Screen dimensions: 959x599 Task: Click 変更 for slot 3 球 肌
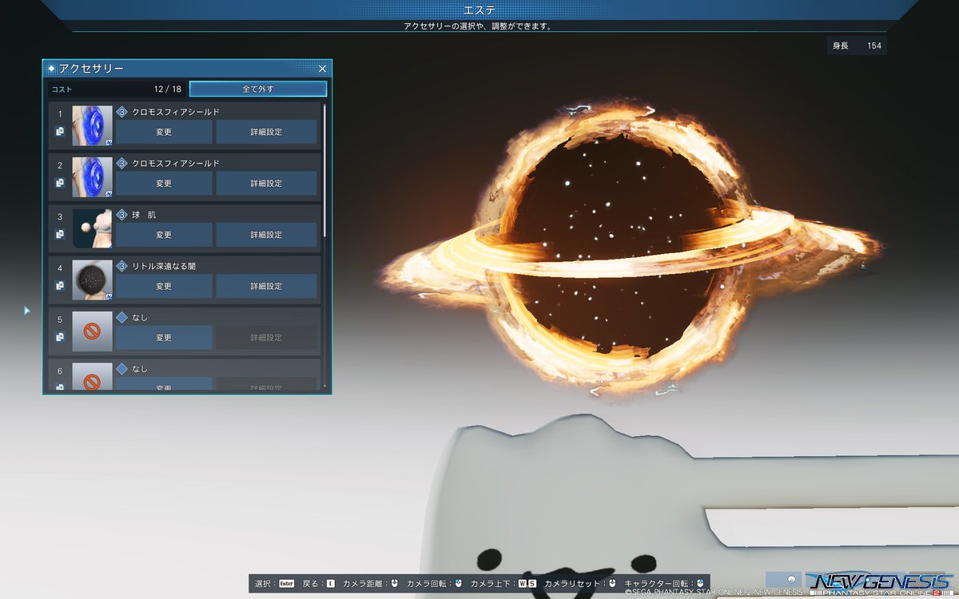[x=164, y=235]
